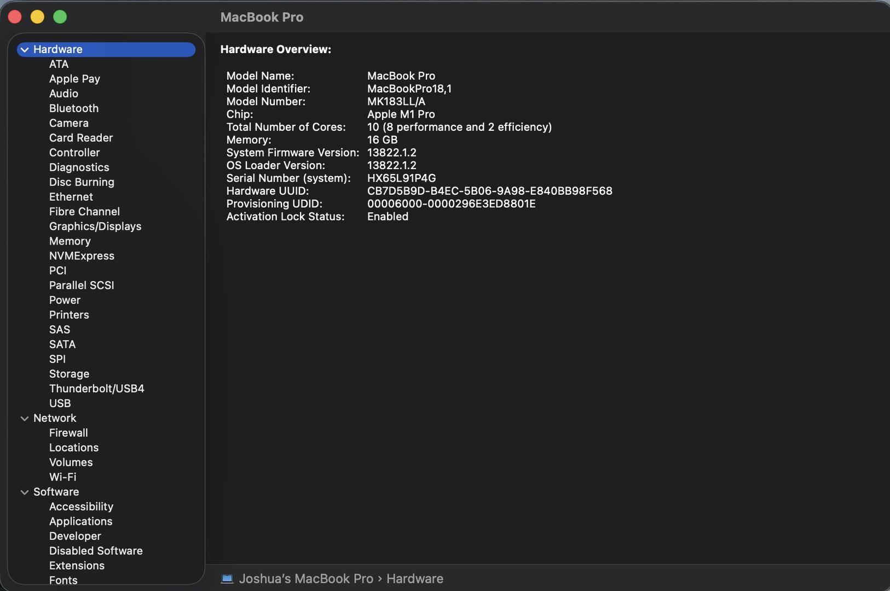The image size is (890, 591).
Task: Click the laptop icon in path bar
Action: click(227, 578)
